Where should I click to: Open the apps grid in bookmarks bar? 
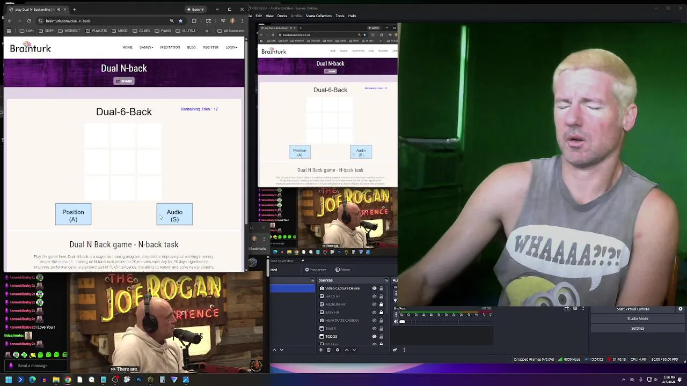click(x=9, y=31)
